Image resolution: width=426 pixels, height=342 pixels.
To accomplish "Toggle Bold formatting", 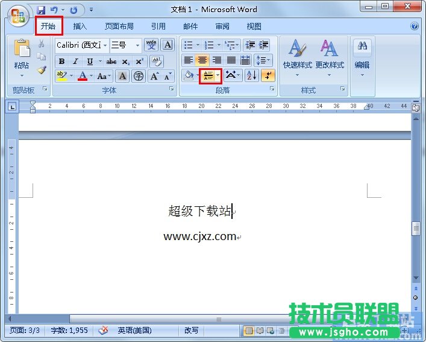I will pyautogui.click(x=61, y=61).
